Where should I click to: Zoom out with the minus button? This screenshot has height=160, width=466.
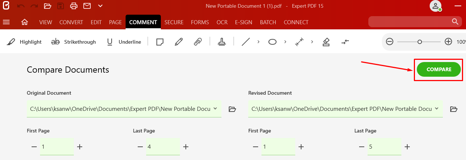tap(390, 42)
